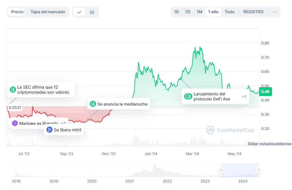Image resolution: width=292 pixels, height=190 pixels.
Task: Open the three-dot more options menu
Action: [274, 12]
